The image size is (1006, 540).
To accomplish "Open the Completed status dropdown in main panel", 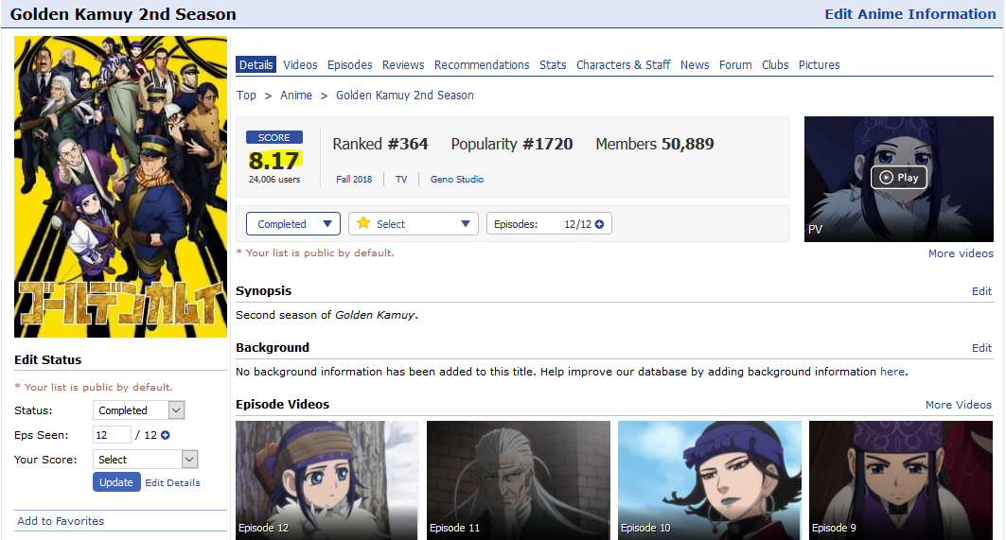I will click(293, 224).
